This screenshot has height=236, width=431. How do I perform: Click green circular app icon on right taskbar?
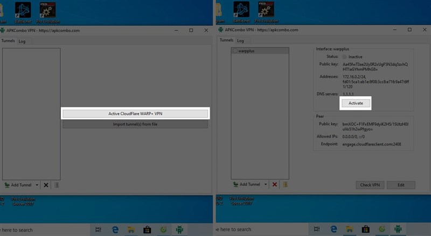[x=382, y=229]
